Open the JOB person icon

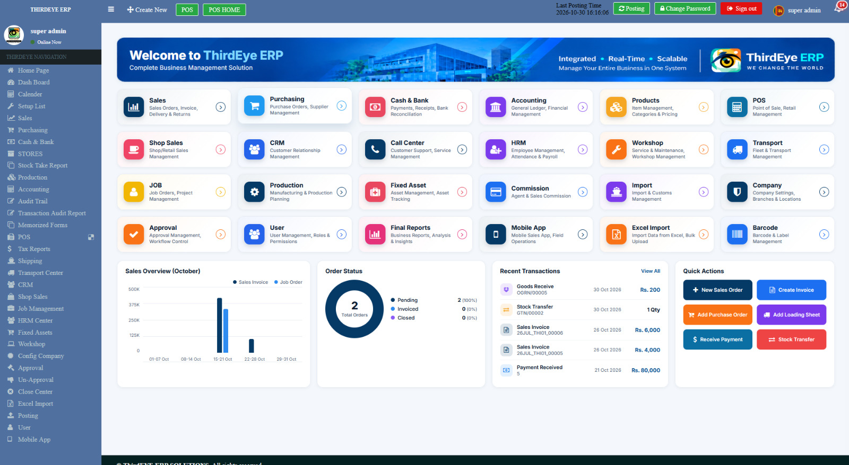click(134, 192)
